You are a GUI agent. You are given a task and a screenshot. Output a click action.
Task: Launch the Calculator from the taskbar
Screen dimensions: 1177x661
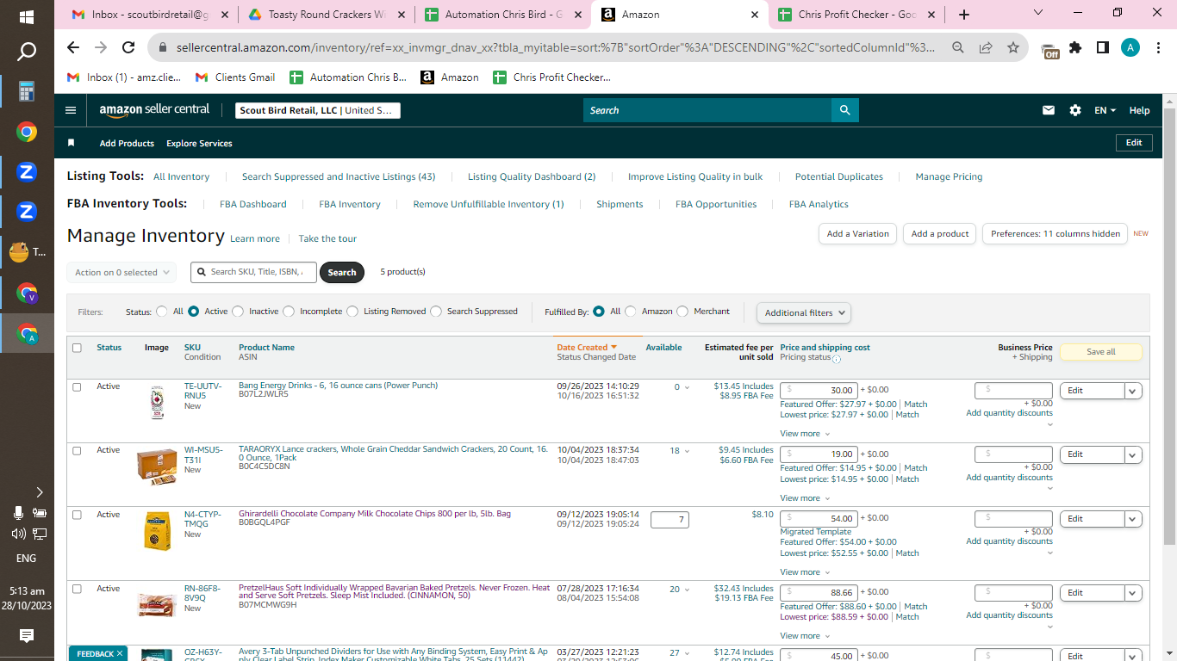[27, 91]
